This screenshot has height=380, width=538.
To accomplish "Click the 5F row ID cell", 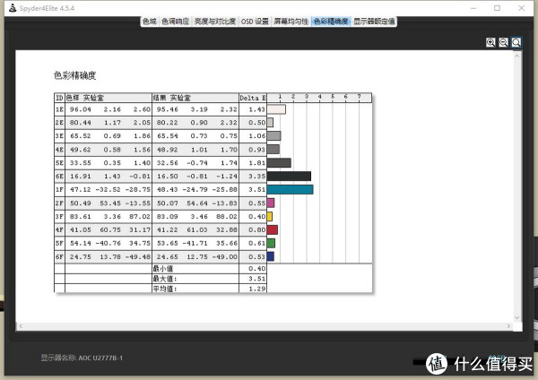I will click(59, 243).
